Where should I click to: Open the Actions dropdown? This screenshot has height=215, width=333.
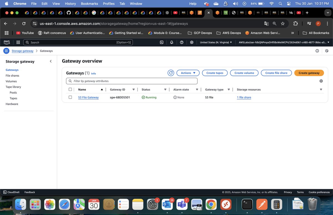tap(188, 73)
